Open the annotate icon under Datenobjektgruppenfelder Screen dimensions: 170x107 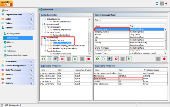click(x=110, y=59)
